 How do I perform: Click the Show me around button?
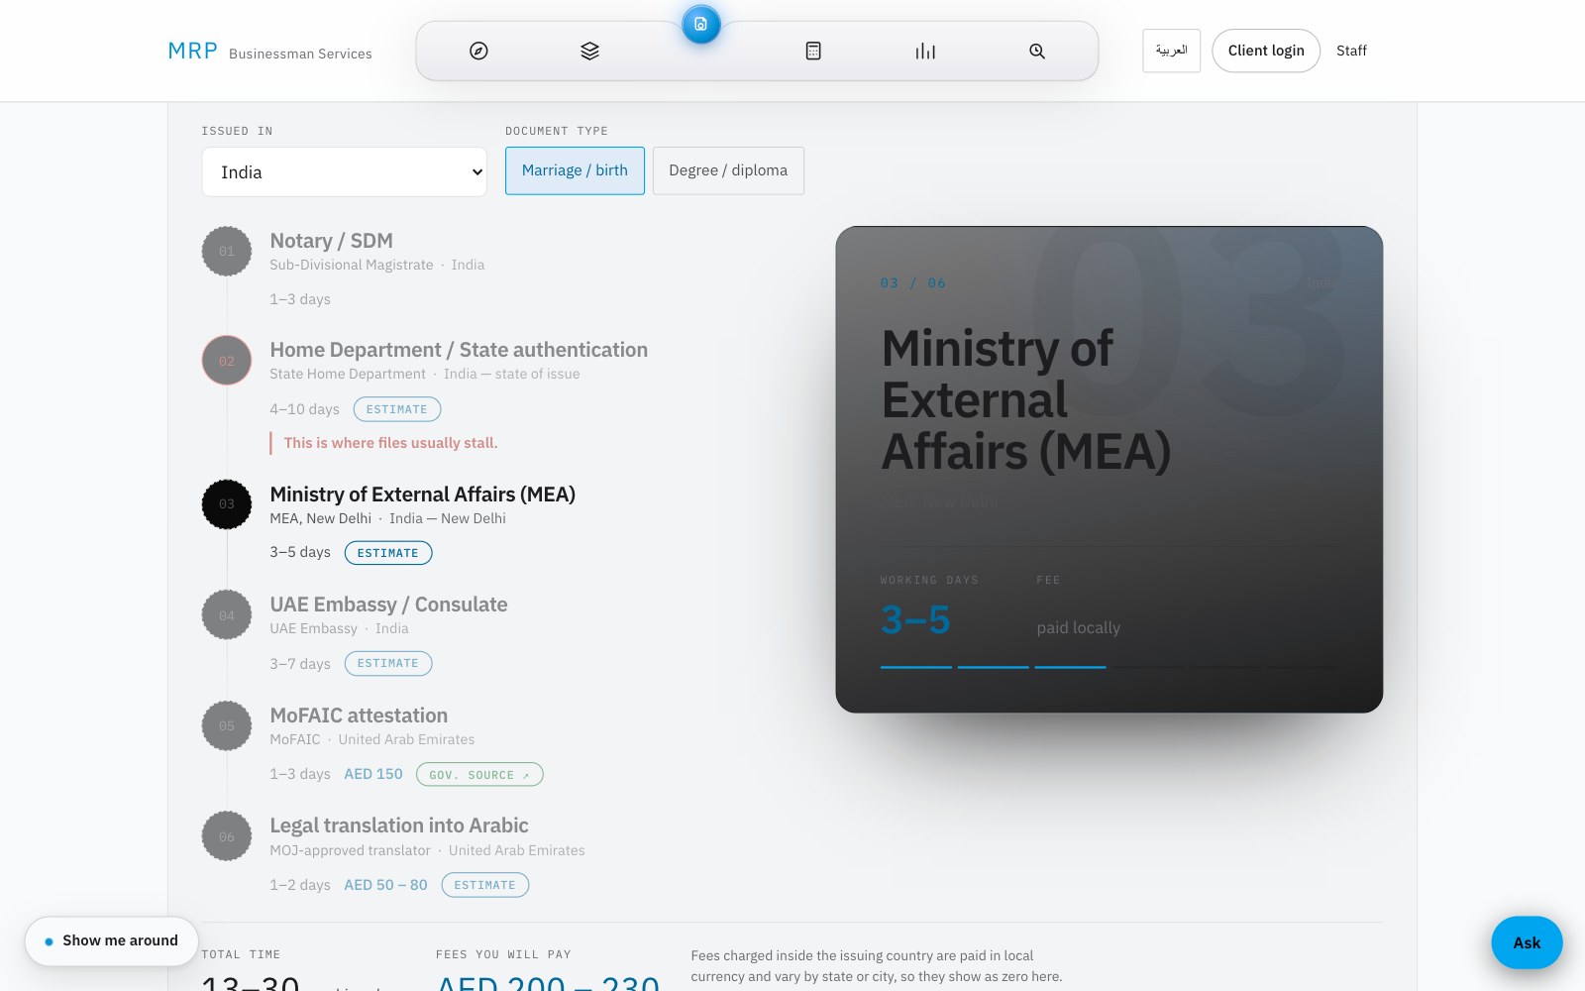click(x=111, y=940)
